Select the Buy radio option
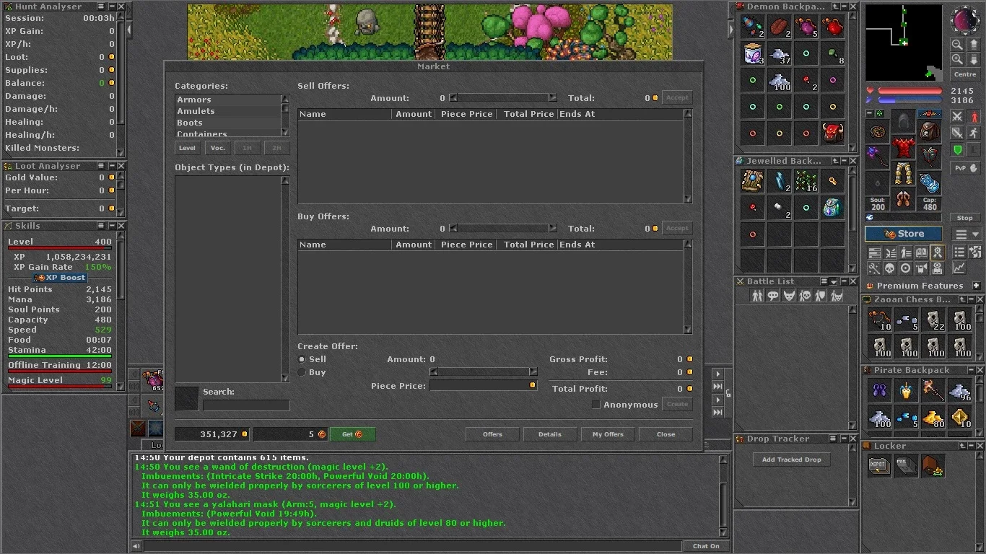This screenshot has width=986, height=554. pyautogui.click(x=302, y=372)
